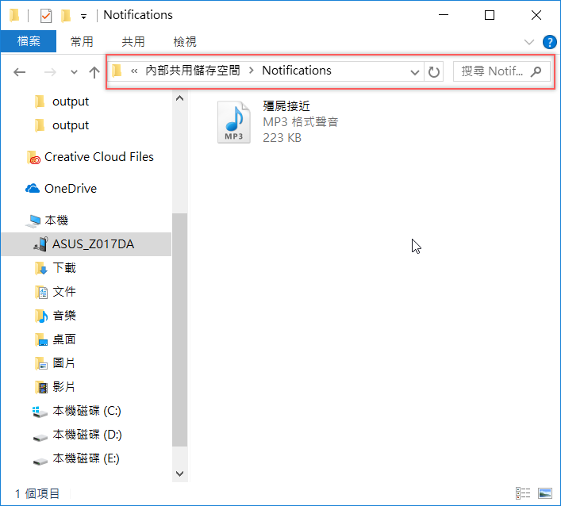Screen dimensions: 561x506
Task: Go back with the left arrow
Action: (x=20, y=72)
